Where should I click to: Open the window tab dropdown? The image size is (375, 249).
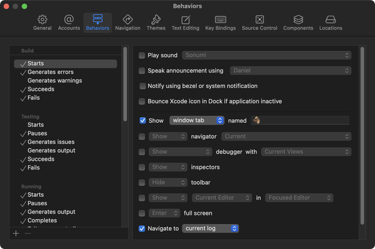(197, 120)
